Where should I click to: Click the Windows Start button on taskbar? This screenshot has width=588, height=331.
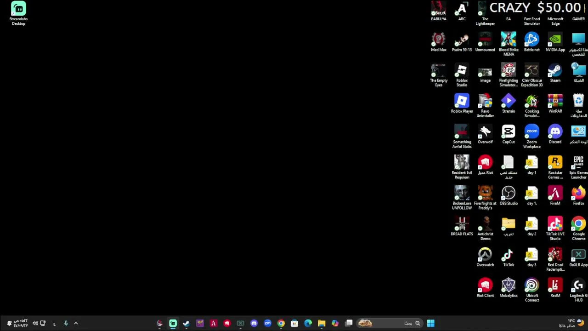click(430, 323)
